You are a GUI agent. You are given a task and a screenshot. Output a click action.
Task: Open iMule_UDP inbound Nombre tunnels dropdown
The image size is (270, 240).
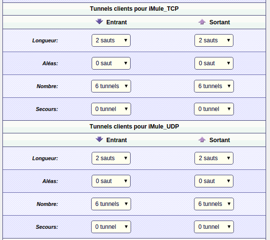click(111, 204)
